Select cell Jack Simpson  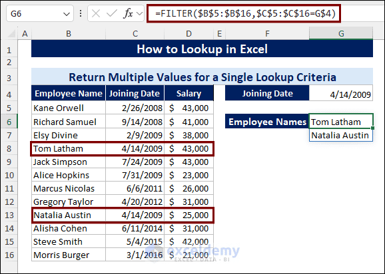coord(69,162)
